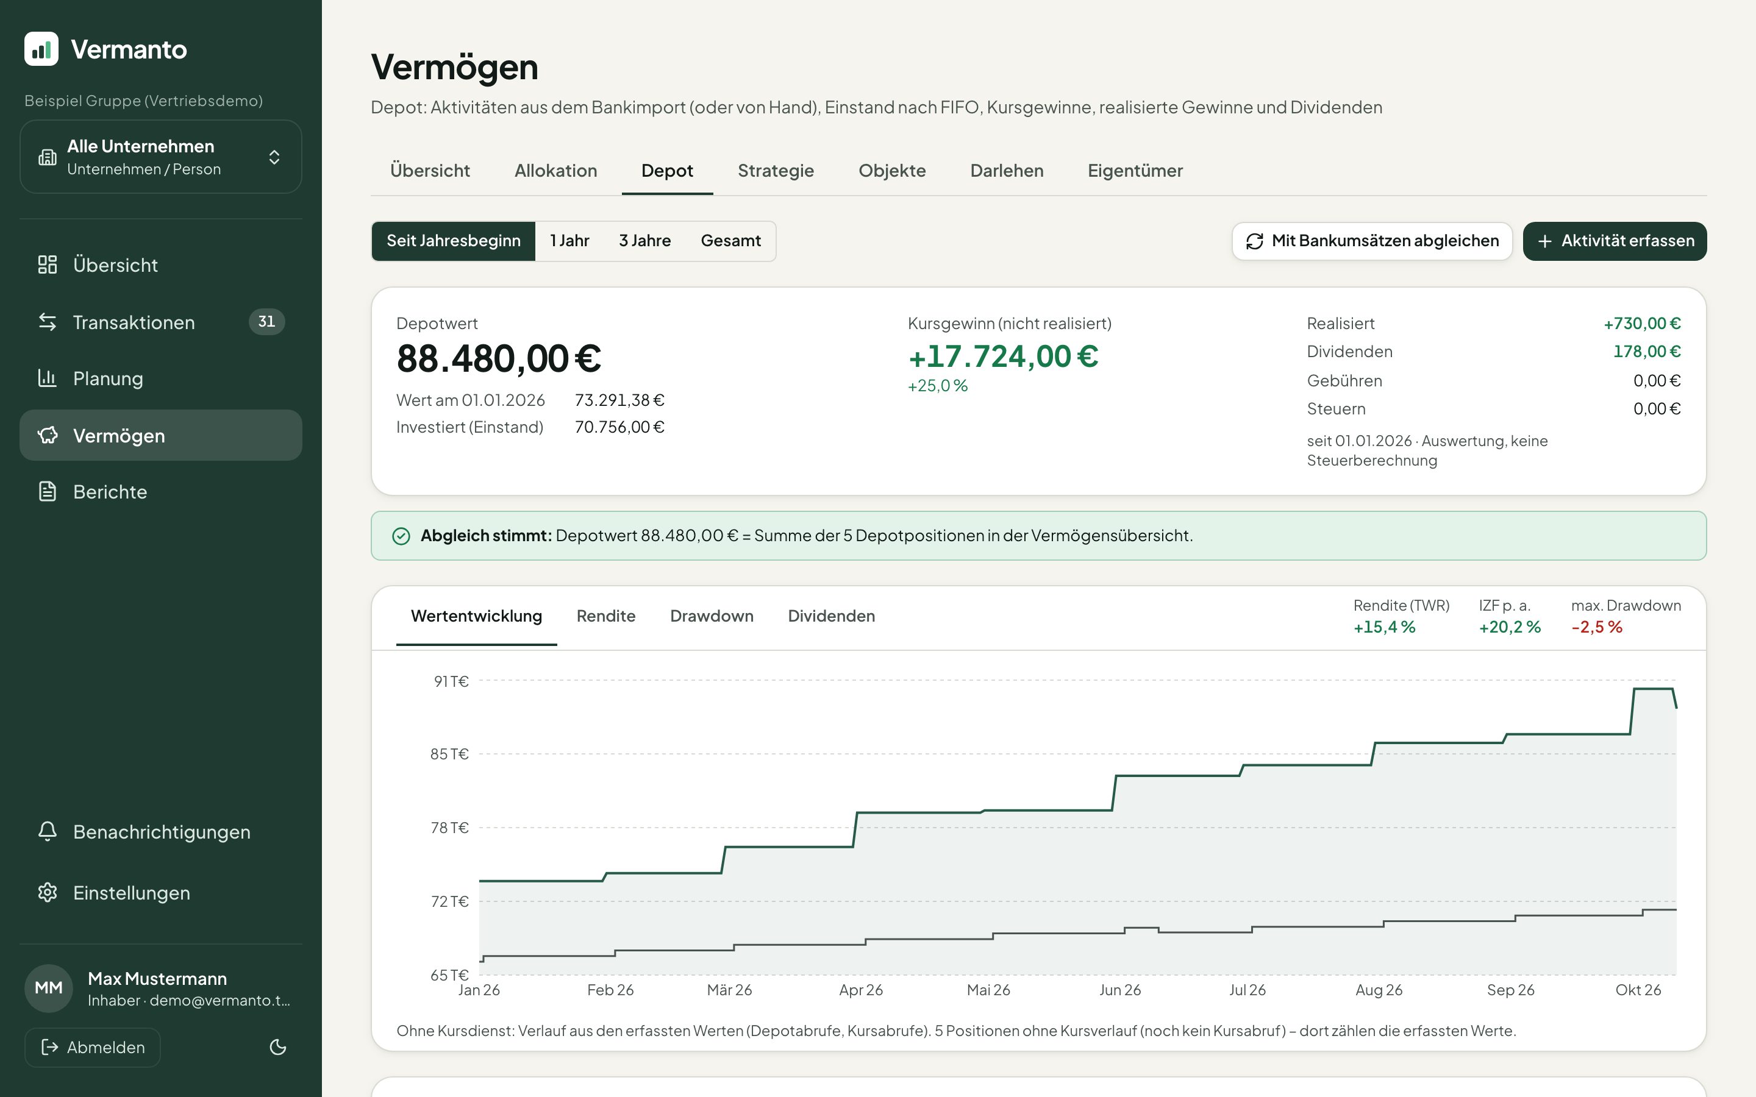Switch chart to Drawdown
The width and height of the screenshot is (1756, 1097).
[712, 616]
